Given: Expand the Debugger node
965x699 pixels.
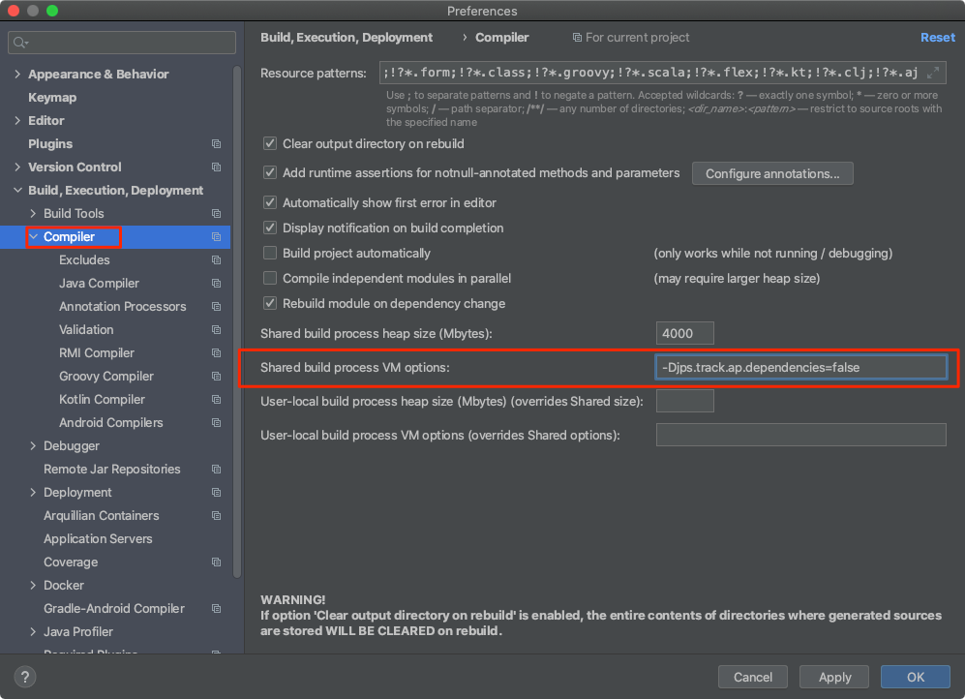Looking at the screenshot, I should [x=33, y=446].
